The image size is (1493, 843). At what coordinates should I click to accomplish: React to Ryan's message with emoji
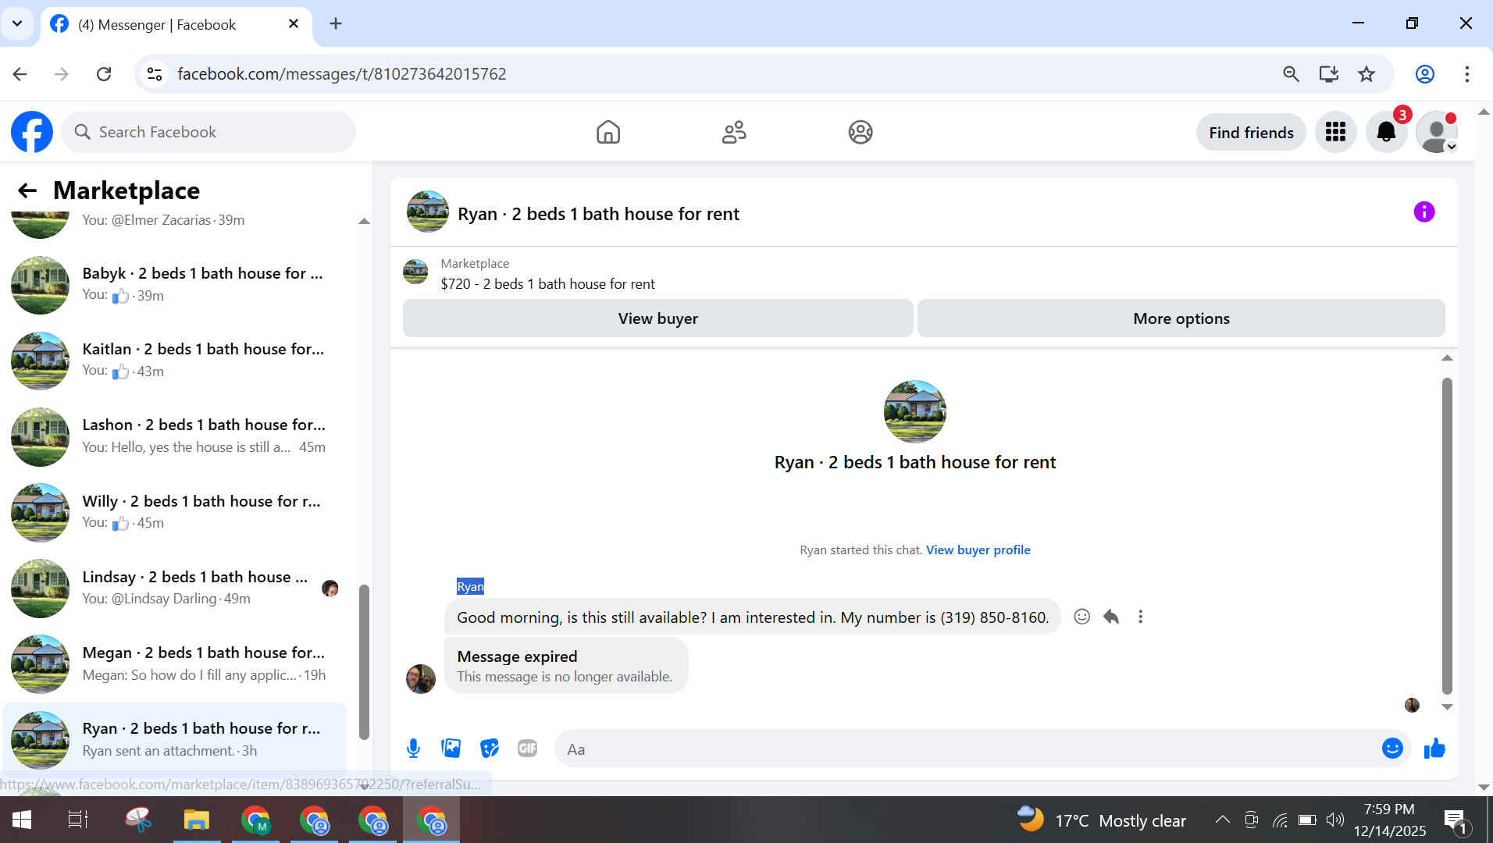pos(1081,617)
